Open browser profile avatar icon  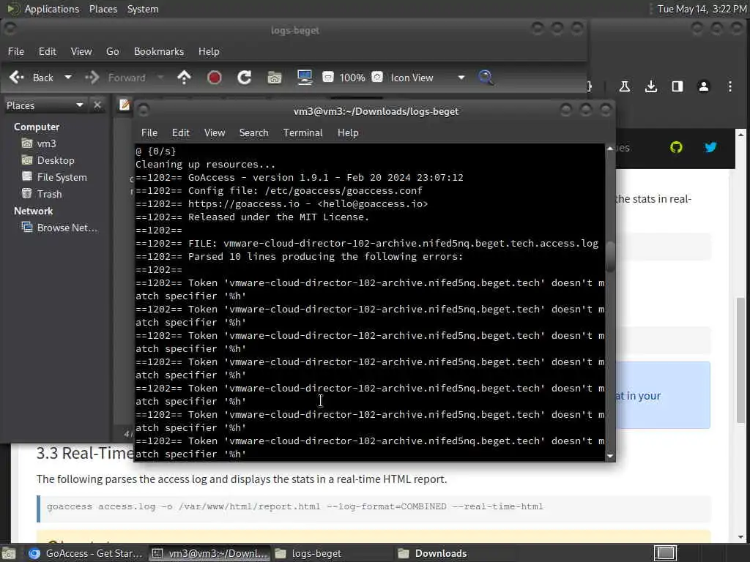pos(704,86)
